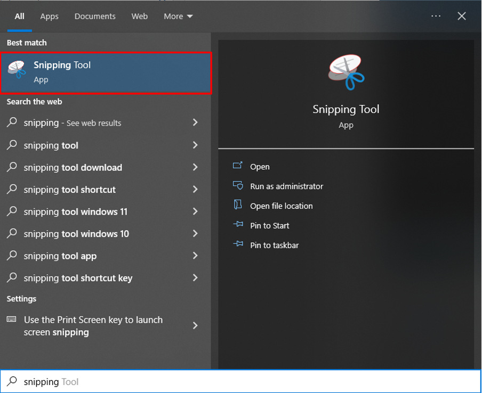Select 'snipping tool shortcut' suggestion
Screen dimensions: 482x393
(106, 190)
